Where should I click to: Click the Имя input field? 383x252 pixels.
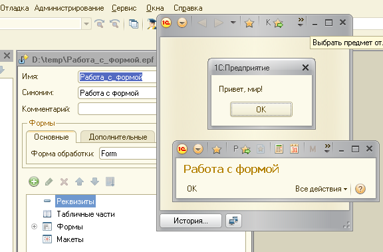click(117, 77)
